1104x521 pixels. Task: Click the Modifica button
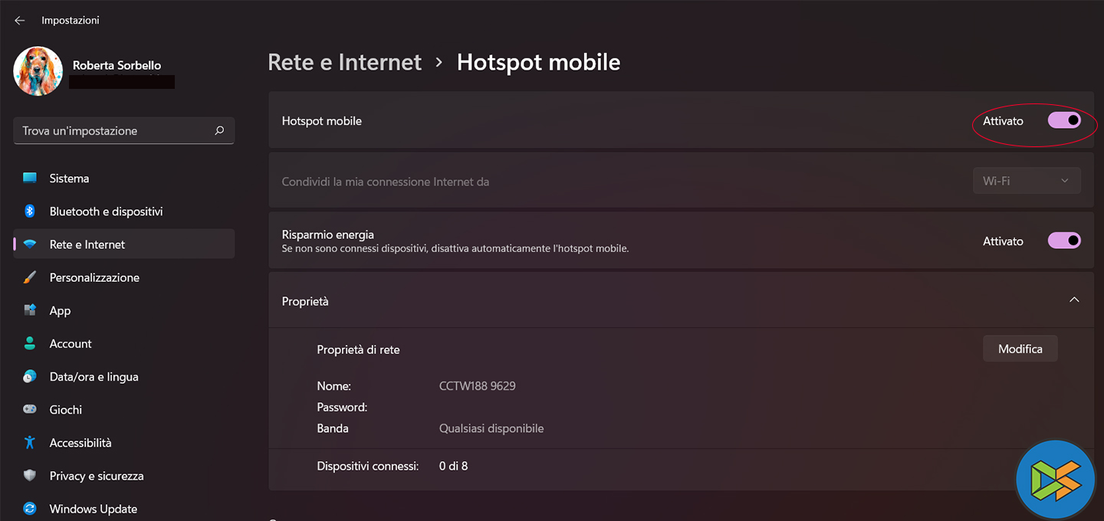point(1020,349)
